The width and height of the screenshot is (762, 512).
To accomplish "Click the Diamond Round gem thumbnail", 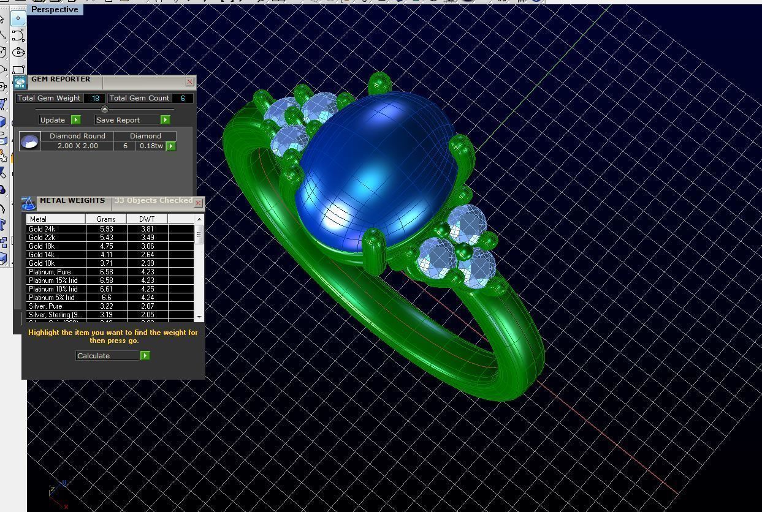I will (30, 141).
